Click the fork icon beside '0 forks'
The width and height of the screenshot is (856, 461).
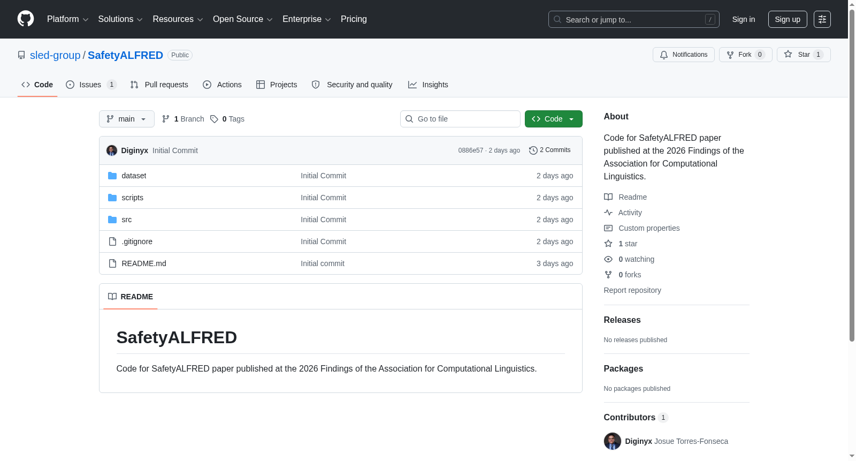click(608, 275)
